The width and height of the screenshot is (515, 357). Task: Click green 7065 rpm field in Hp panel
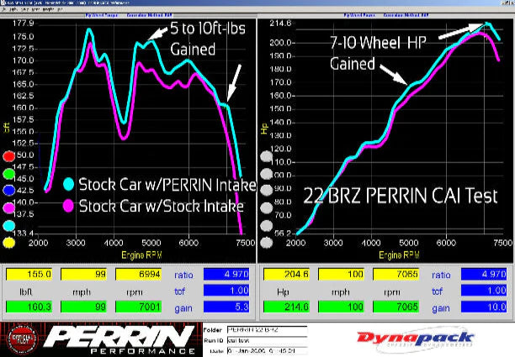pos(396,307)
